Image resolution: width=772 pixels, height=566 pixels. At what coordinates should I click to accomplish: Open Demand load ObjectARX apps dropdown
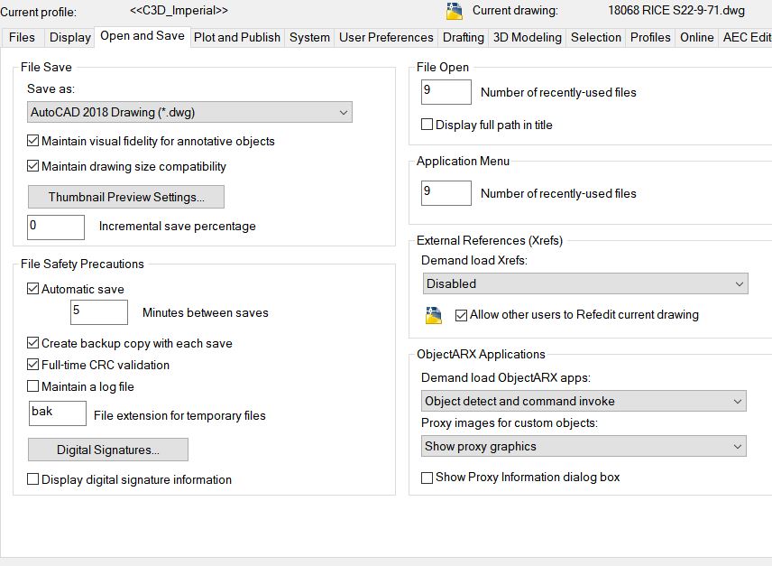tap(584, 401)
